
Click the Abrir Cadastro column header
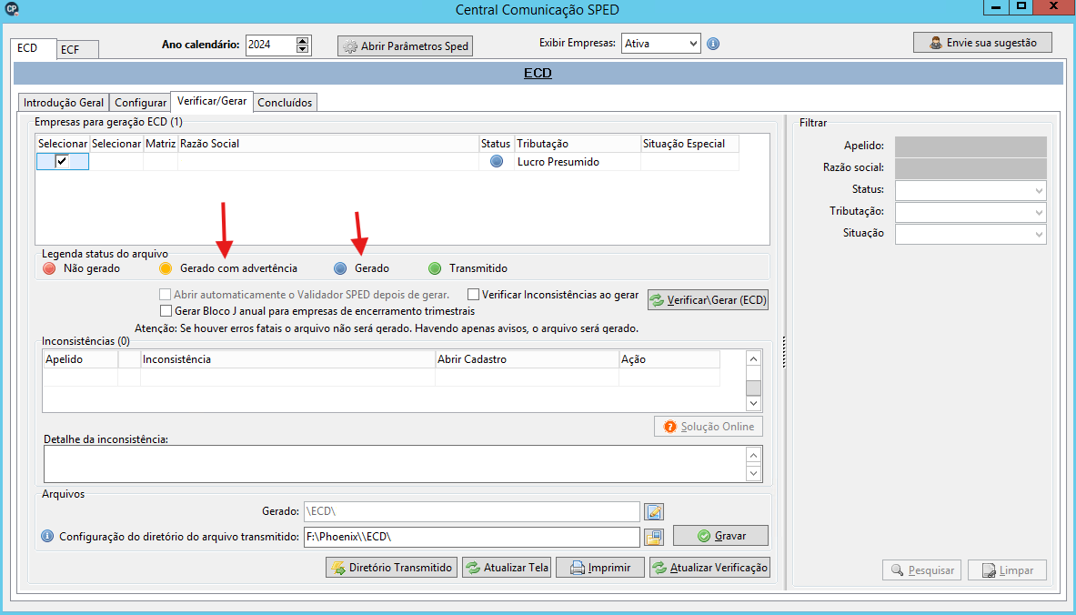pyautogui.click(x=527, y=359)
